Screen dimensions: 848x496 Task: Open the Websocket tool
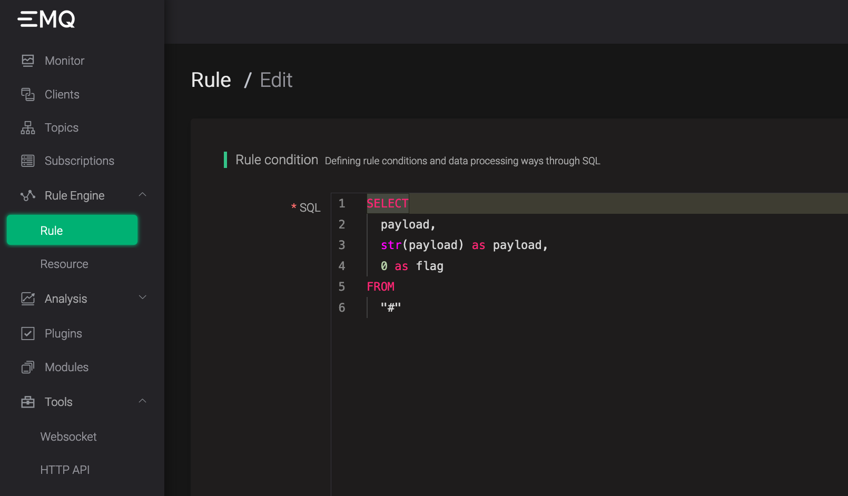point(68,437)
